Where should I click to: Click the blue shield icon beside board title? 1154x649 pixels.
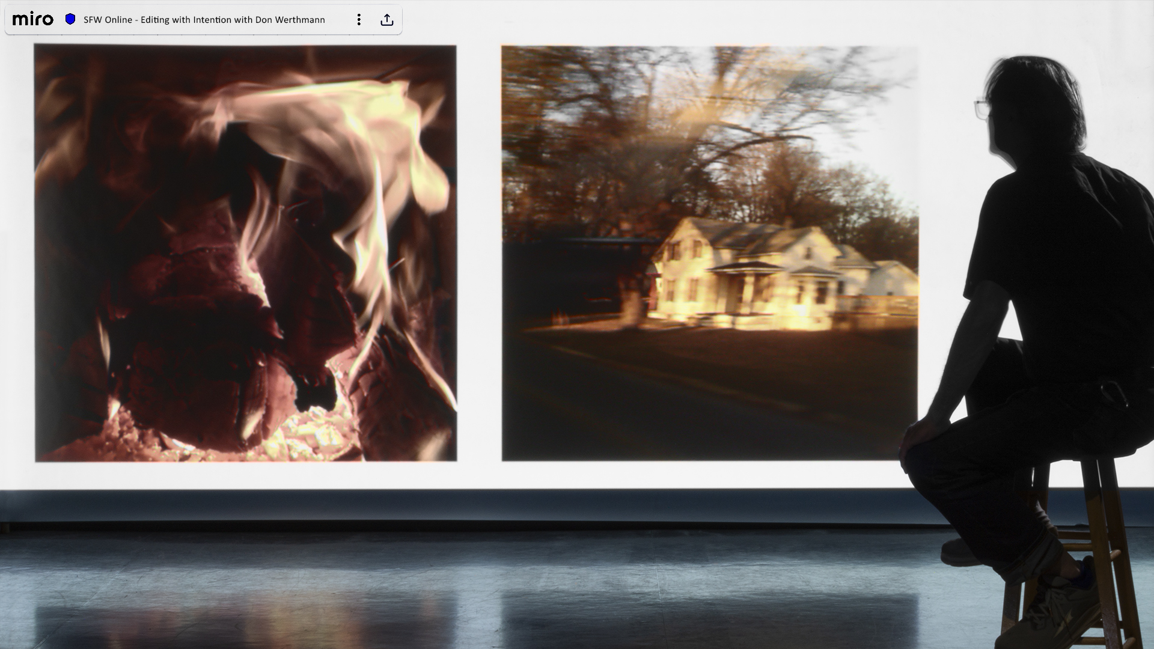click(70, 19)
